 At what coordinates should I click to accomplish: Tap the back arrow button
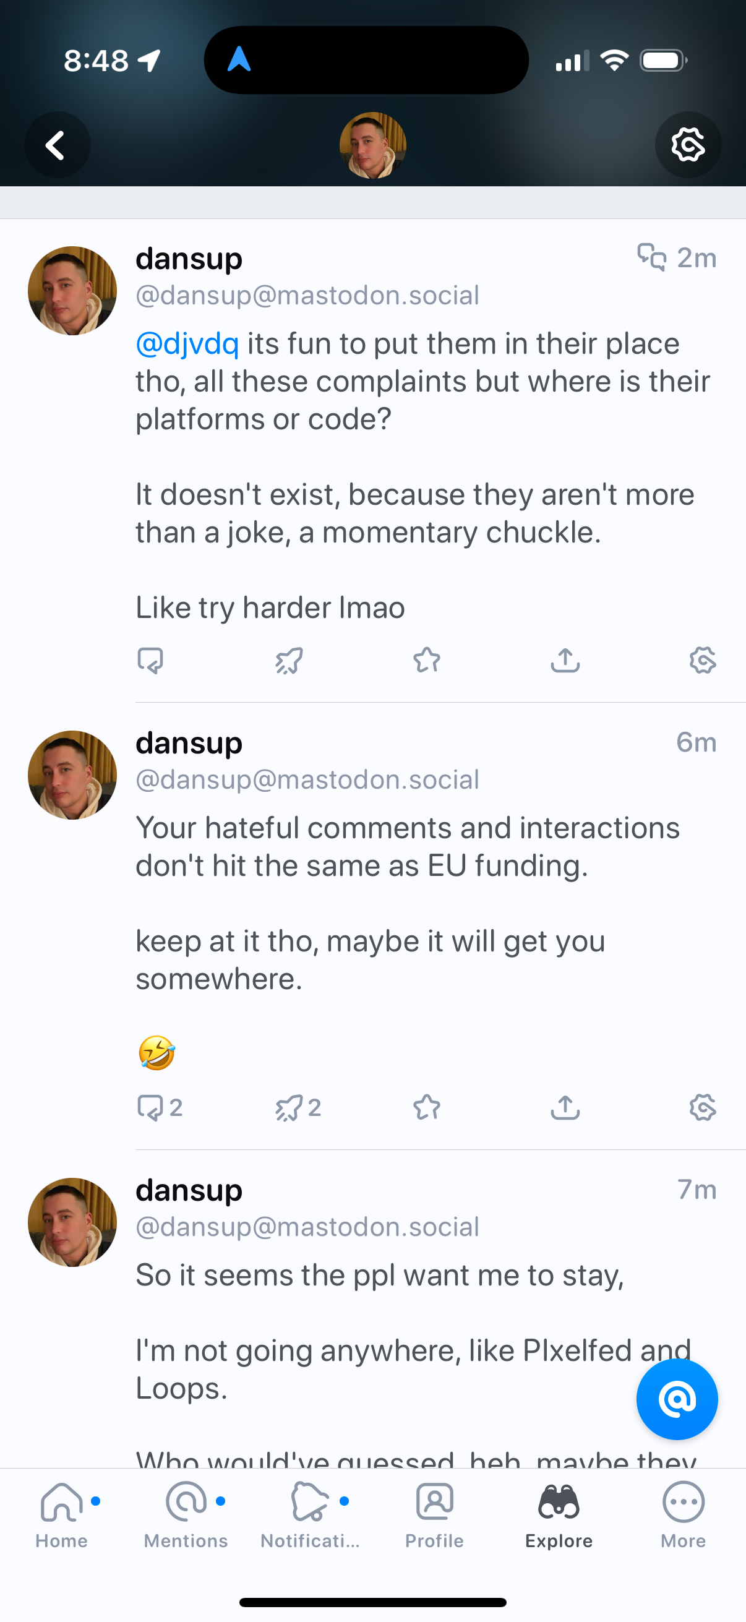tap(57, 145)
